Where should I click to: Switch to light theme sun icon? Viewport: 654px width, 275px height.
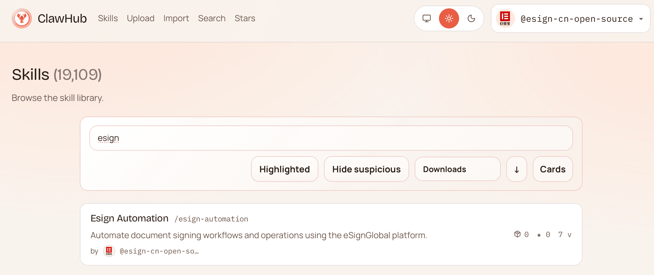pos(449,18)
